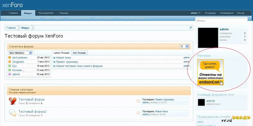The image size is (253, 126).
Task: Click arrow icon beside Новая тестовая тема
Action: (x=54, y=66)
